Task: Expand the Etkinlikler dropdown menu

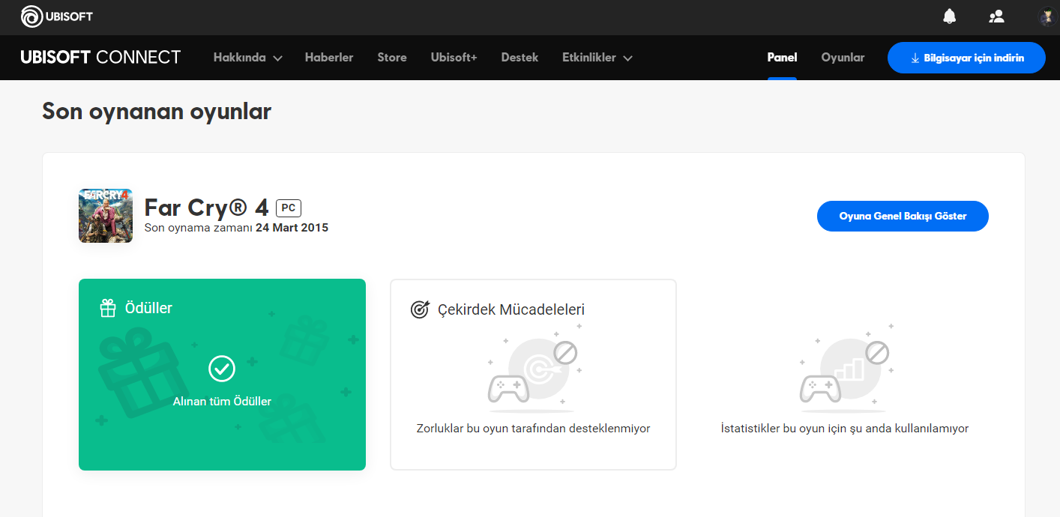Action: click(597, 58)
